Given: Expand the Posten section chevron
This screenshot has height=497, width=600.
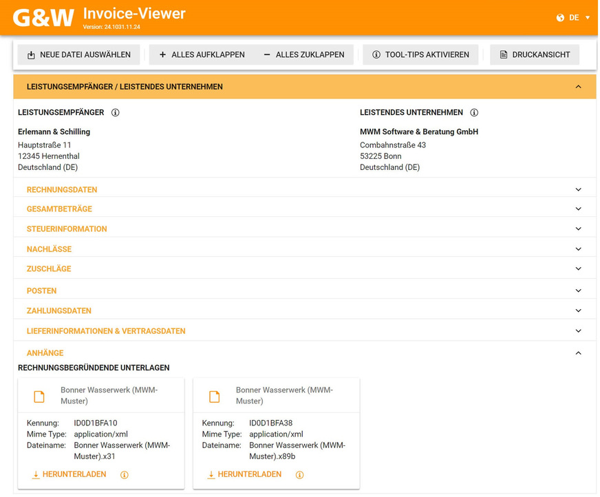Looking at the screenshot, I should 578,290.
